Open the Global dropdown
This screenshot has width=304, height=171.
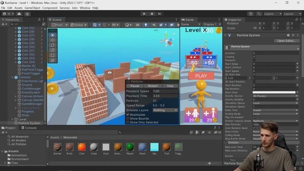point(78,25)
